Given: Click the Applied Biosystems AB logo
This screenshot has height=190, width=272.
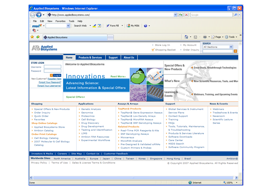Looking at the screenshot, I should [x=42, y=47].
